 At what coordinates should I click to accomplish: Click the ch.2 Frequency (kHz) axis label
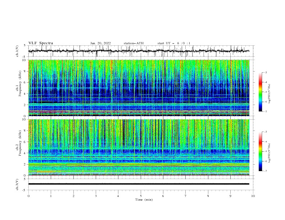(19, 143)
